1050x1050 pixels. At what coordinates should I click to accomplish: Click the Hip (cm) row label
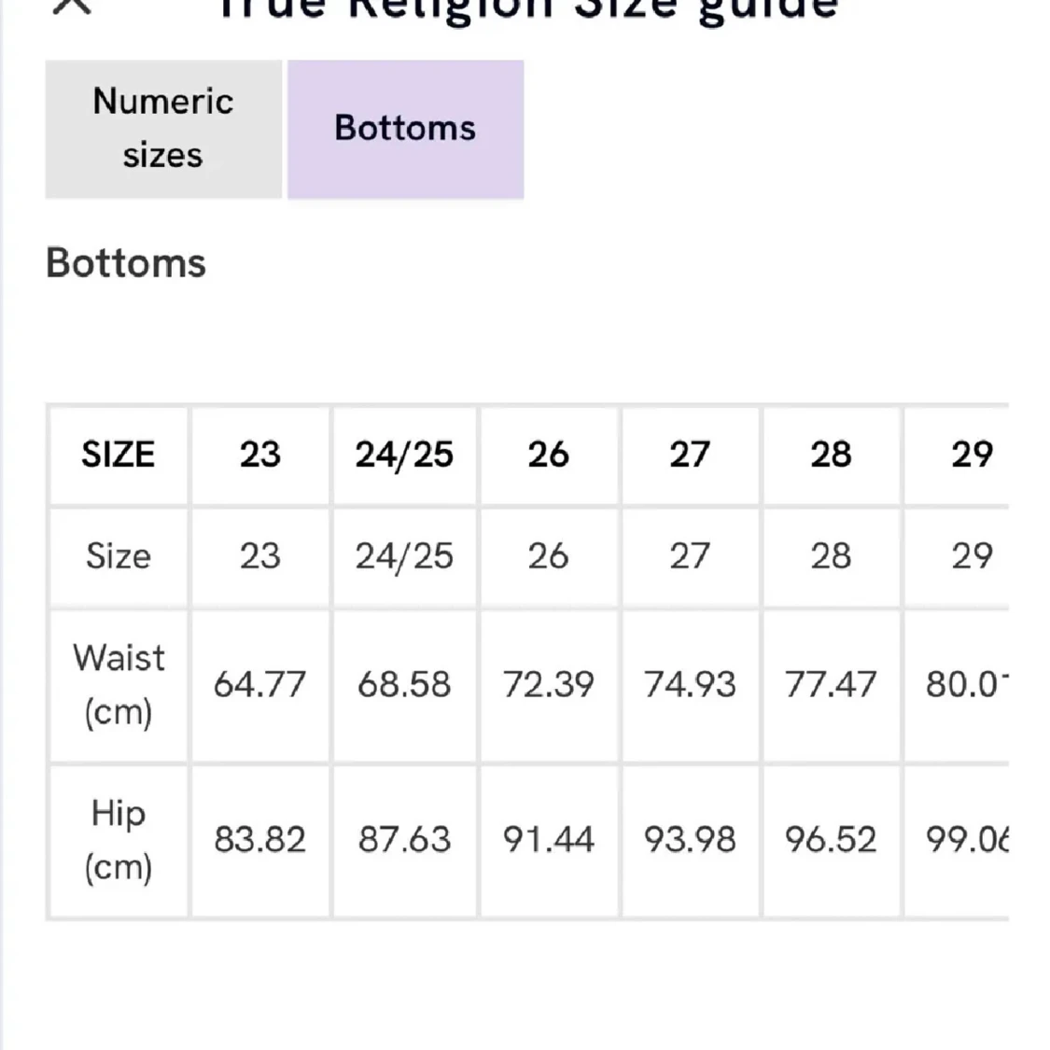pyautogui.click(x=119, y=840)
